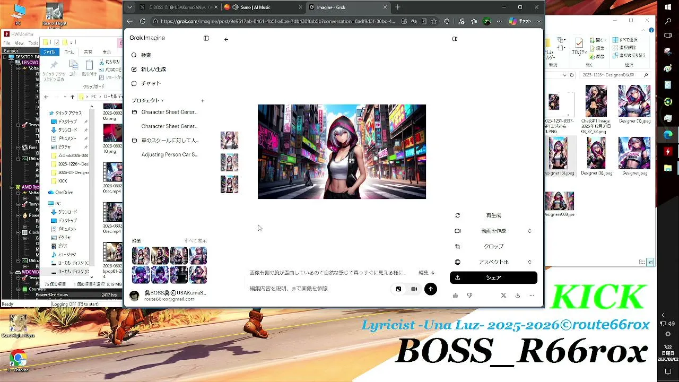Open the Adjusting Person Car S.. conversation
Viewport: 679px width, 382px height.
pos(169,155)
